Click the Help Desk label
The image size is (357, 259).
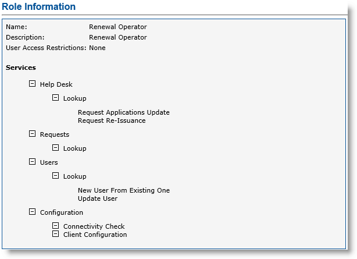[56, 84]
